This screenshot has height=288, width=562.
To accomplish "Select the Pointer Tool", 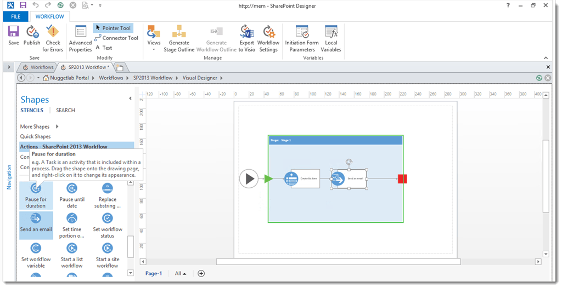I will pyautogui.click(x=113, y=28).
